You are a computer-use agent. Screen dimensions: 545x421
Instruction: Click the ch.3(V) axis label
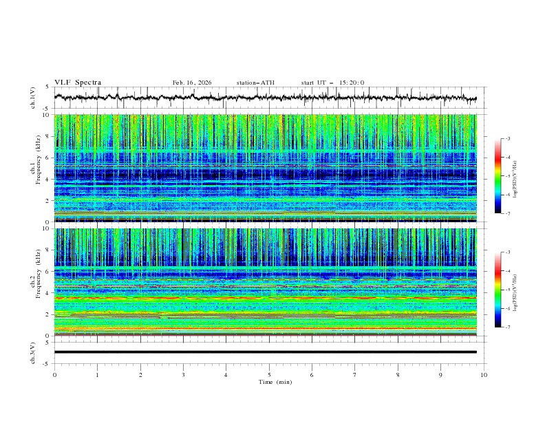tap(33, 352)
